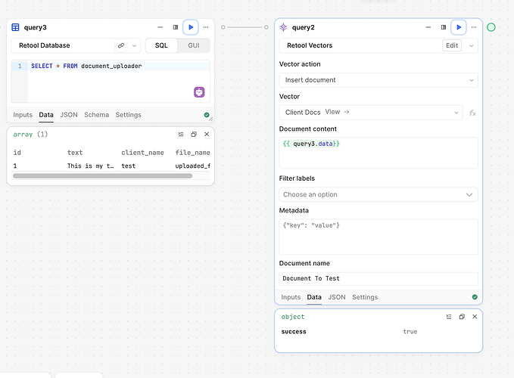The width and height of the screenshot is (514, 378).
Task: Select SQL mode in query3
Action: pos(162,45)
